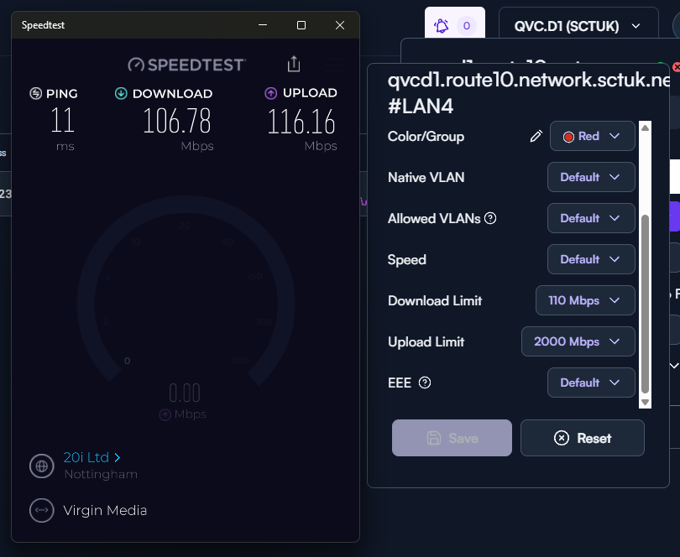Click the Speedtest share results icon
Screen dimensions: 680x557
tap(293, 64)
